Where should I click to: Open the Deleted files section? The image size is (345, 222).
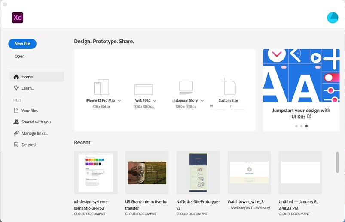click(37, 144)
